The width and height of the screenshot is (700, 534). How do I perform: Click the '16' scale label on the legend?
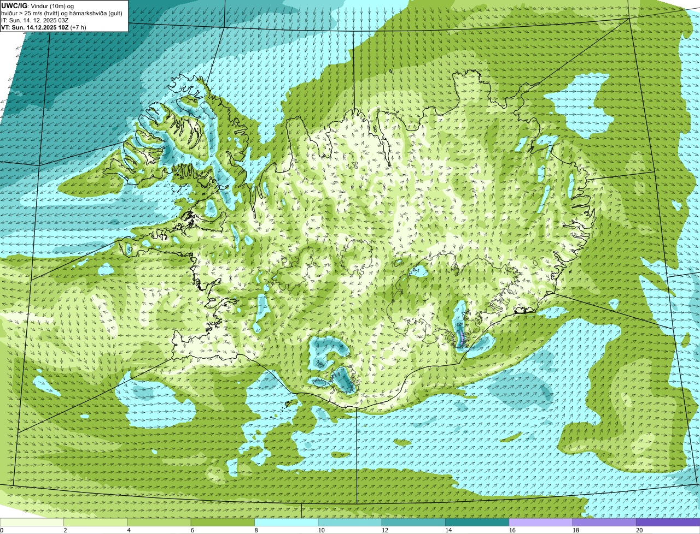click(x=512, y=530)
